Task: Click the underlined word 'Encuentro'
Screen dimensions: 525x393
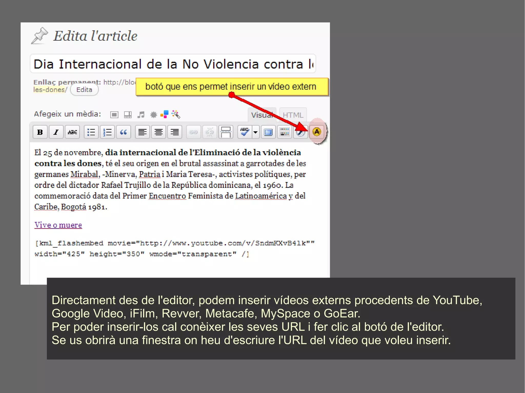Action: 167,196
